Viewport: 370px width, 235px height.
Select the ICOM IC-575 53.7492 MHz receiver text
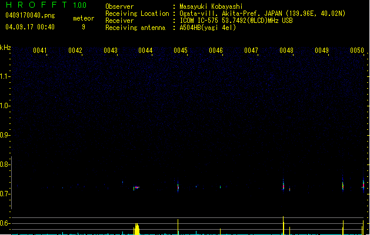coord(236,21)
